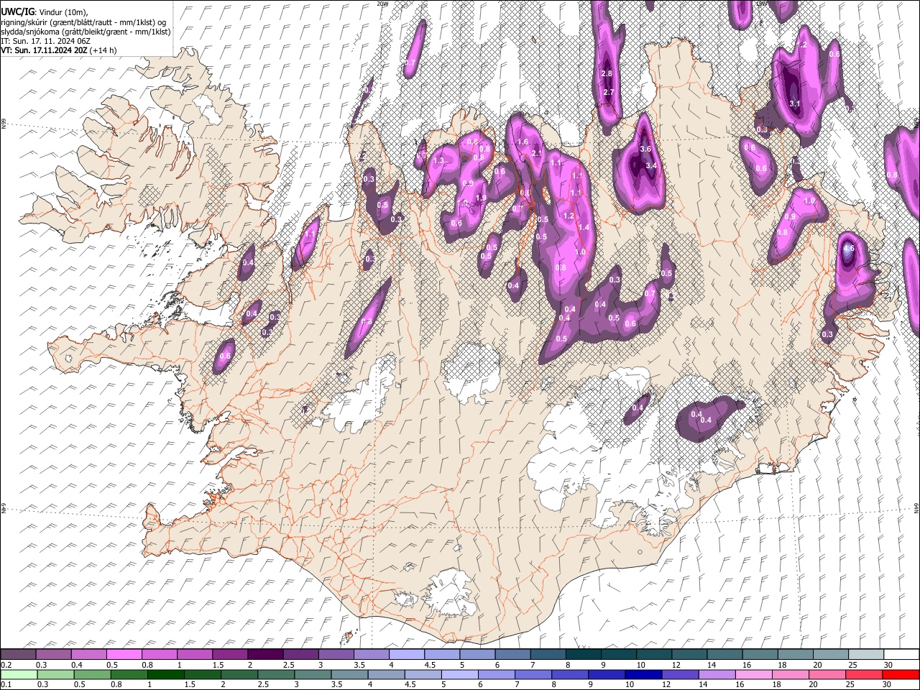920x690 pixels.
Task: Click the lower legend swatch between 10 and 12
Action: [x=643, y=674]
